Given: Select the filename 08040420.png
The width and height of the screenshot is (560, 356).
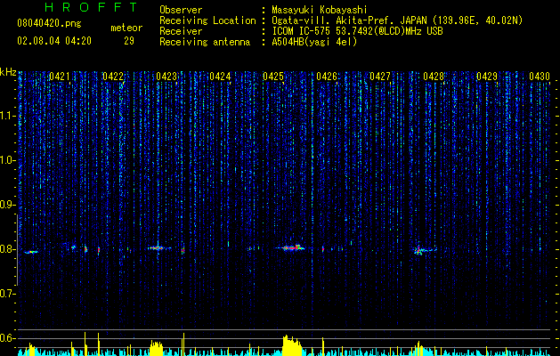Looking at the screenshot, I should [49, 23].
